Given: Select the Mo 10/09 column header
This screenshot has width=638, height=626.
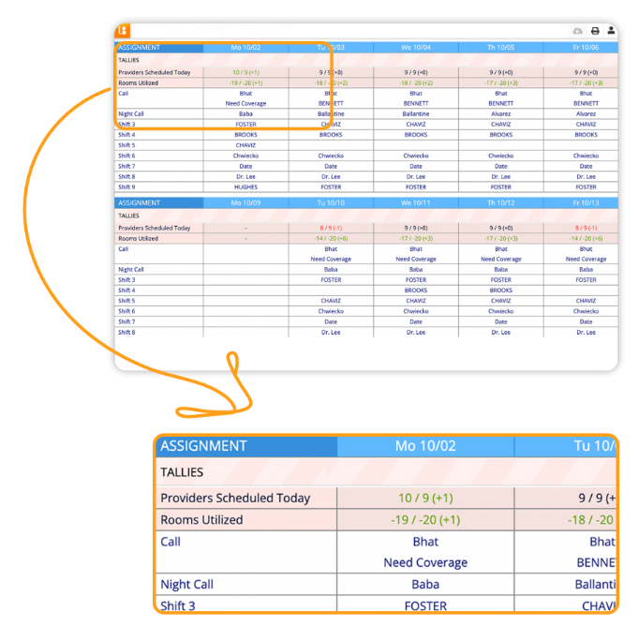Looking at the screenshot, I should click(x=245, y=202).
